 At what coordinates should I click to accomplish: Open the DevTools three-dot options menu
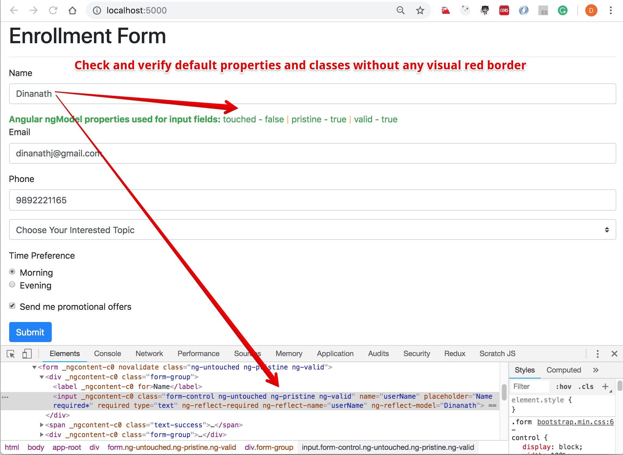(597, 354)
